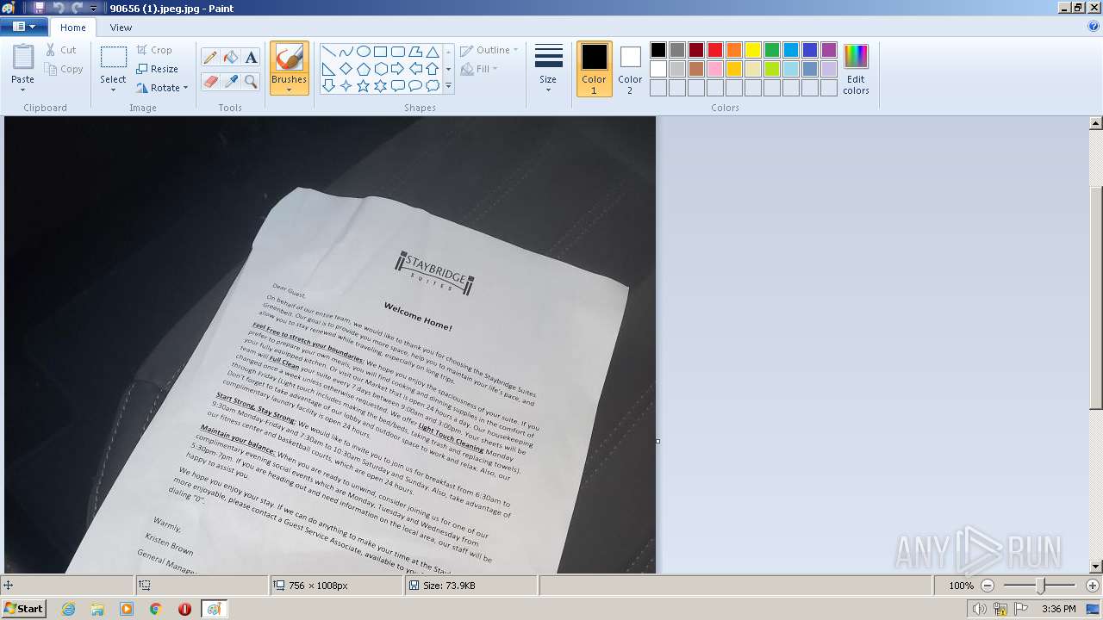Click the Save icon in title bar

pyautogui.click(x=40, y=8)
